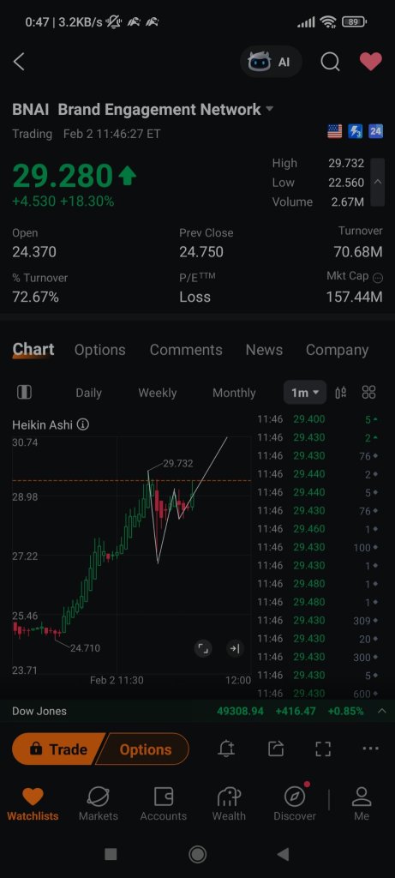Image resolution: width=395 pixels, height=878 pixels.
Task: Go to Markets in bottom nav
Action: pyautogui.click(x=98, y=804)
